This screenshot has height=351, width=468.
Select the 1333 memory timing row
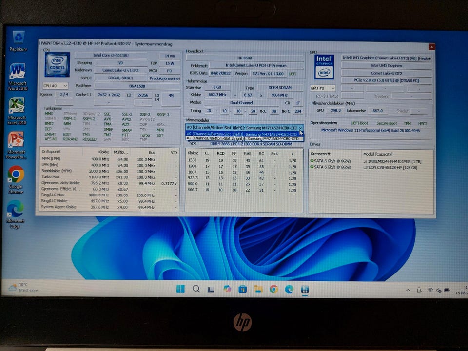243,160
